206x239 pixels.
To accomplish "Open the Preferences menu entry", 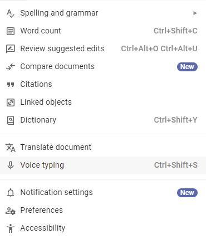I will pyautogui.click(x=103, y=211).
